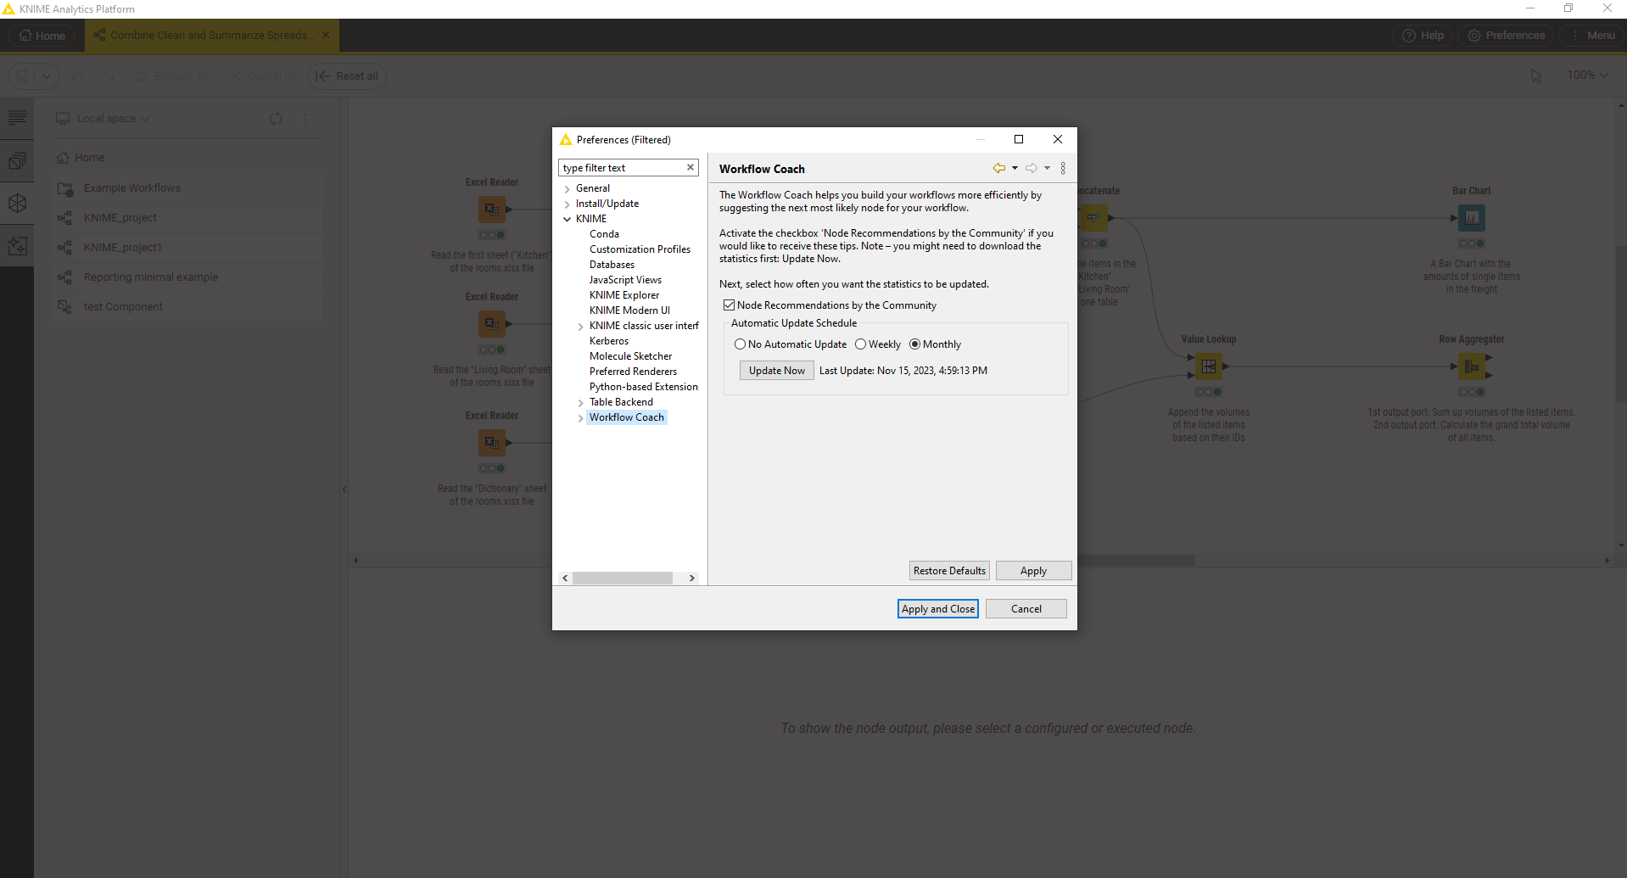Click the canvas horizontal scrollbar thumb
1627x878 pixels.
point(1136,560)
